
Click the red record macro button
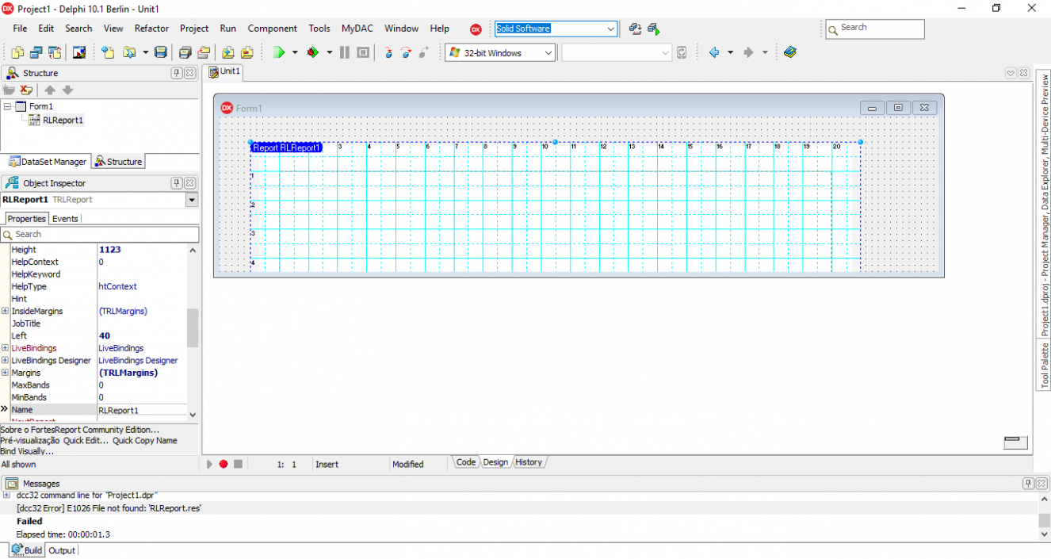click(x=224, y=464)
